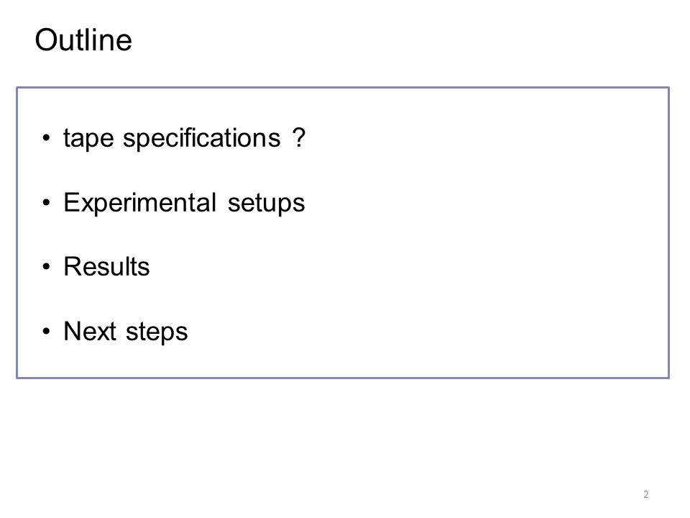The image size is (690, 518).
Task: Click the word "tape"
Action: pos(89,139)
